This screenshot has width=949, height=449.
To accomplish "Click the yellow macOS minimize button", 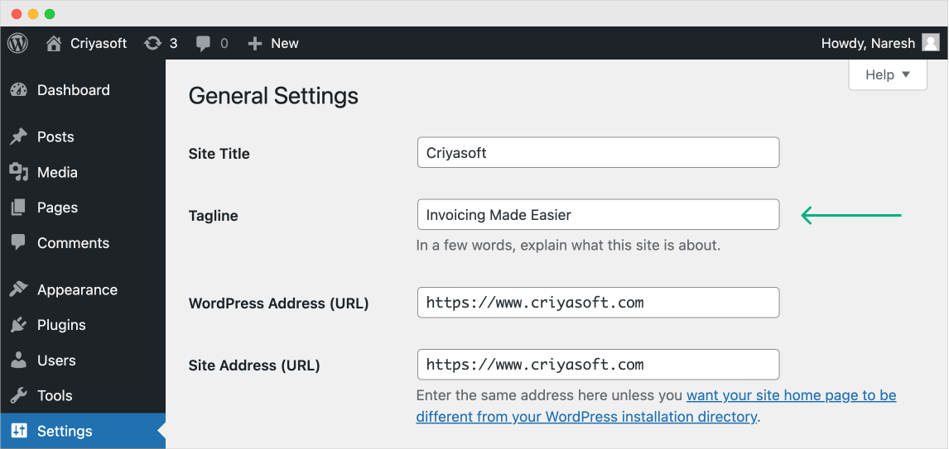I will 32,14.
